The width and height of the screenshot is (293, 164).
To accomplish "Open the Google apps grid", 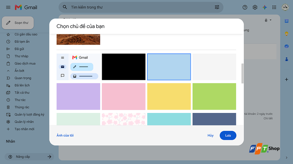I will (274, 7).
